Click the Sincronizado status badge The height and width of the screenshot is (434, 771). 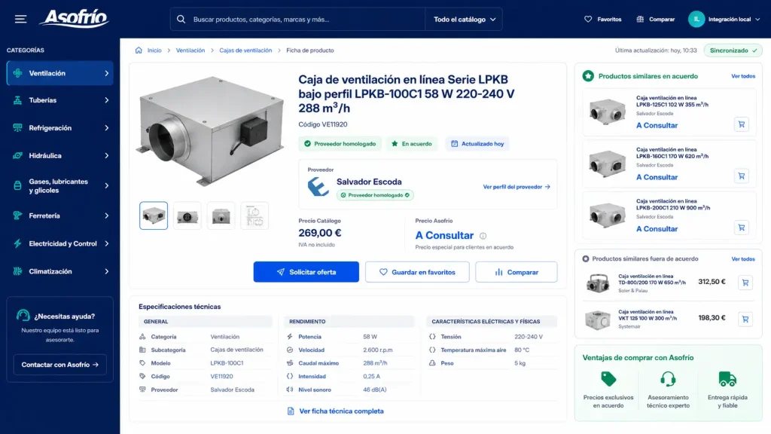(733, 50)
